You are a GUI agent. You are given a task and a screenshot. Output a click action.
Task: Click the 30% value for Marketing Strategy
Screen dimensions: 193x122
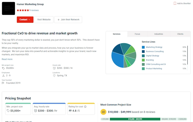(x=184, y=47)
